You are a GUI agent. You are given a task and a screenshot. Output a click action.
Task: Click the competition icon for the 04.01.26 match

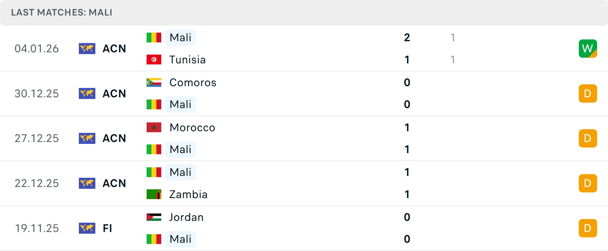pos(87,48)
